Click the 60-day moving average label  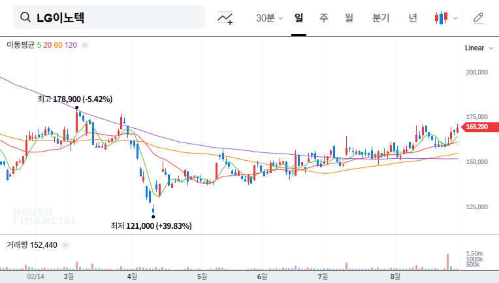coord(58,45)
